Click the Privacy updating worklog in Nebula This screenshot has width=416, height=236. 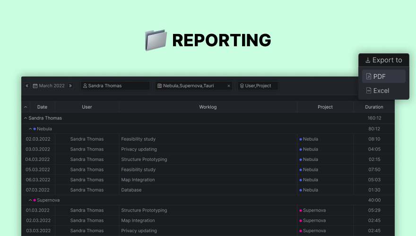tap(139, 149)
